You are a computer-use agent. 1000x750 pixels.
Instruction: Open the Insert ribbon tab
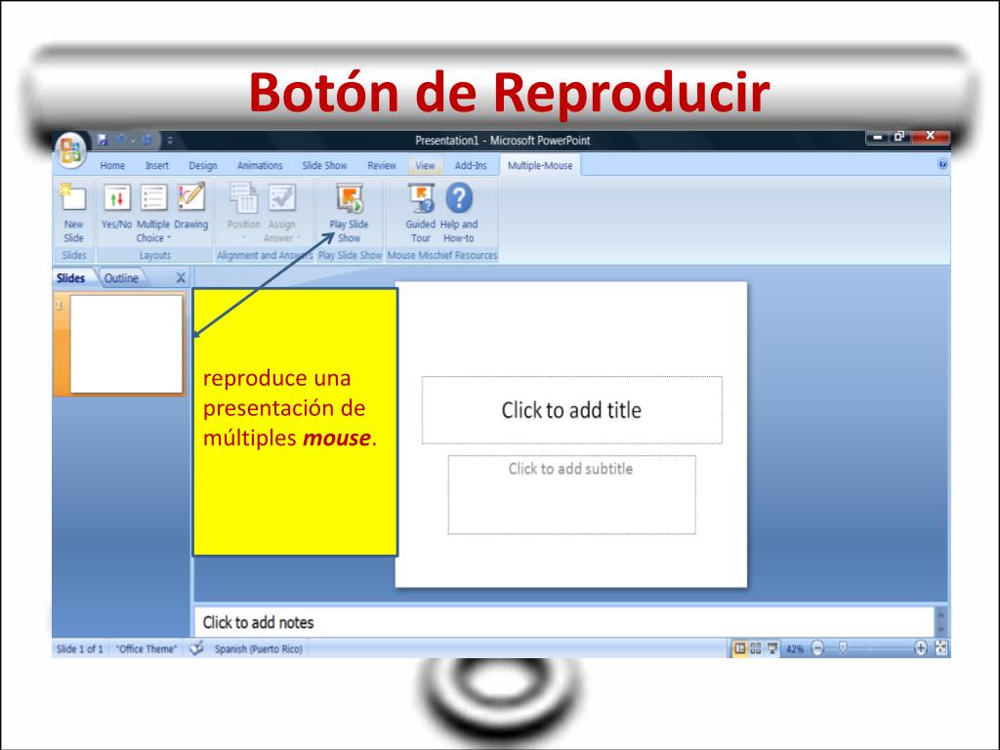[157, 166]
